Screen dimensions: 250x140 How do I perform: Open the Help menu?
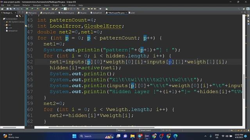click(81, 5)
